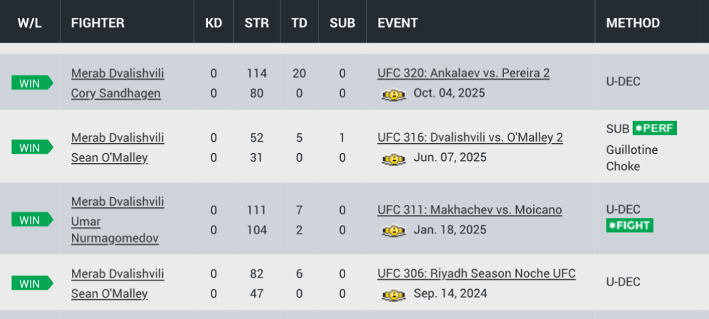Click the METHOD column header
The width and height of the screenshot is (709, 319).
click(x=633, y=23)
